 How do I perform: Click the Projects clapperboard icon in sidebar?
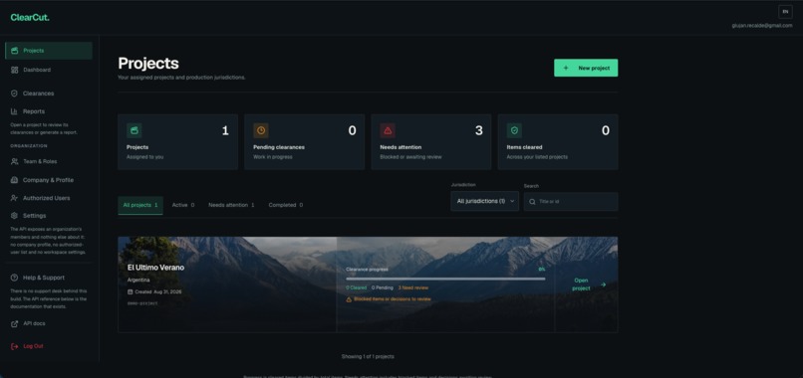(x=14, y=51)
